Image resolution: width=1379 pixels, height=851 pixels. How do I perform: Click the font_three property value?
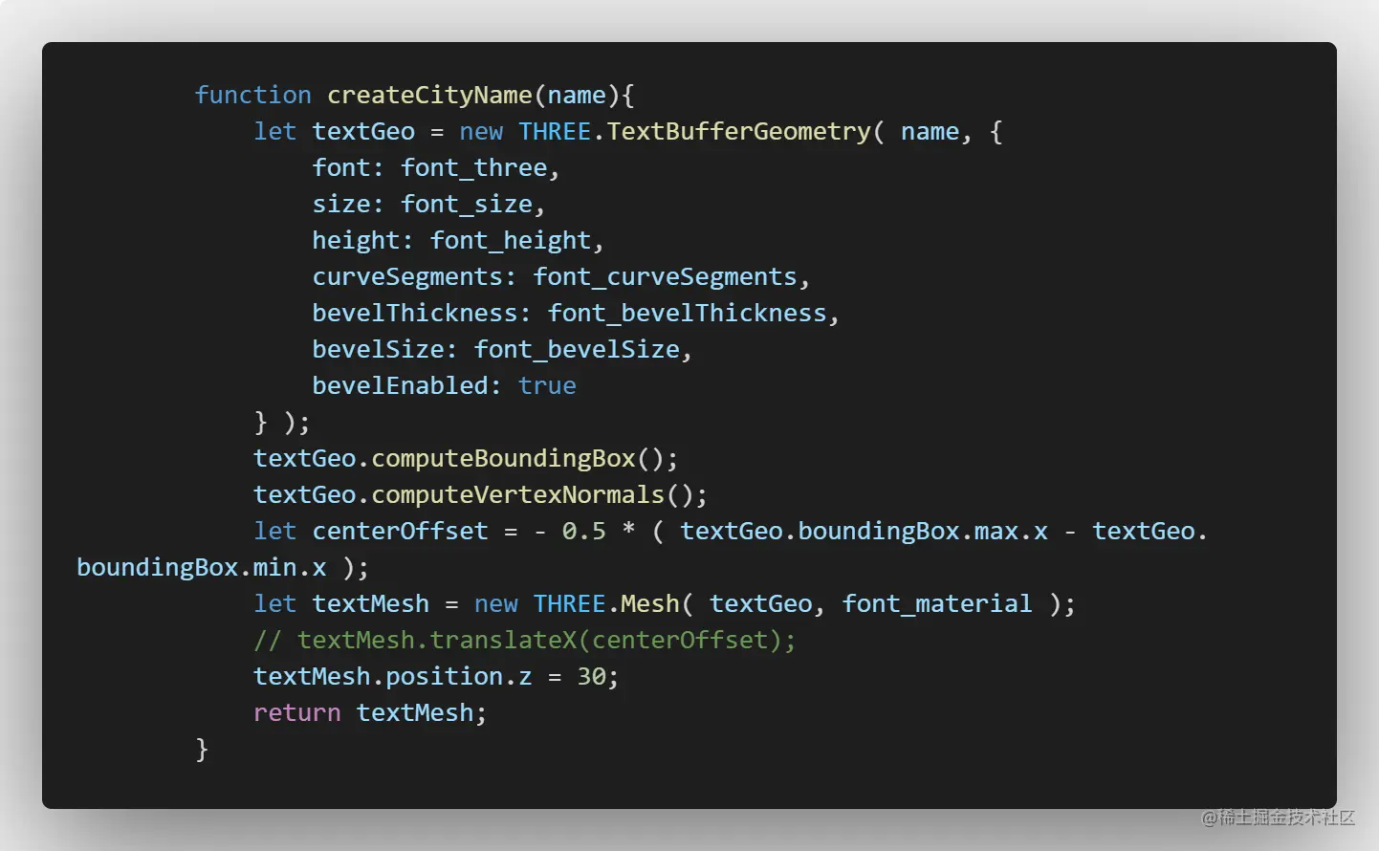[474, 167]
